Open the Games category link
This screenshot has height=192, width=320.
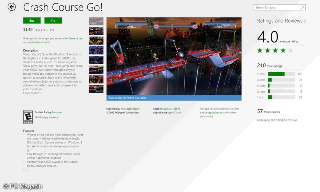point(167,109)
